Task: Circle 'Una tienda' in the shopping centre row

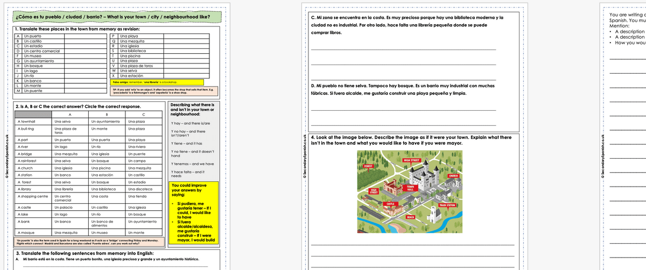Action: pos(137,196)
